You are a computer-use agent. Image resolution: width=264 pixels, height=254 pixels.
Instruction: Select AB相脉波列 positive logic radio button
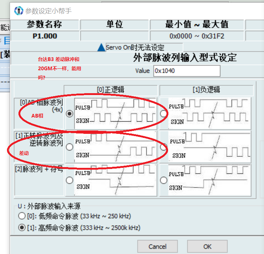click(x=69, y=114)
